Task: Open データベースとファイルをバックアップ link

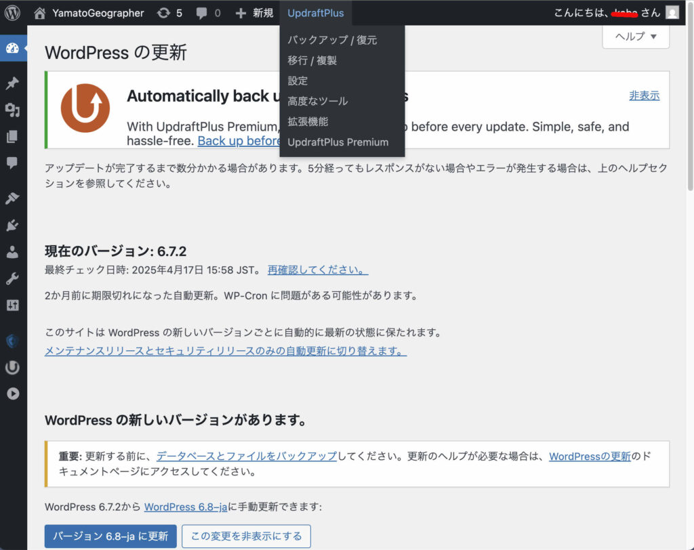Action: click(x=247, y=456)
